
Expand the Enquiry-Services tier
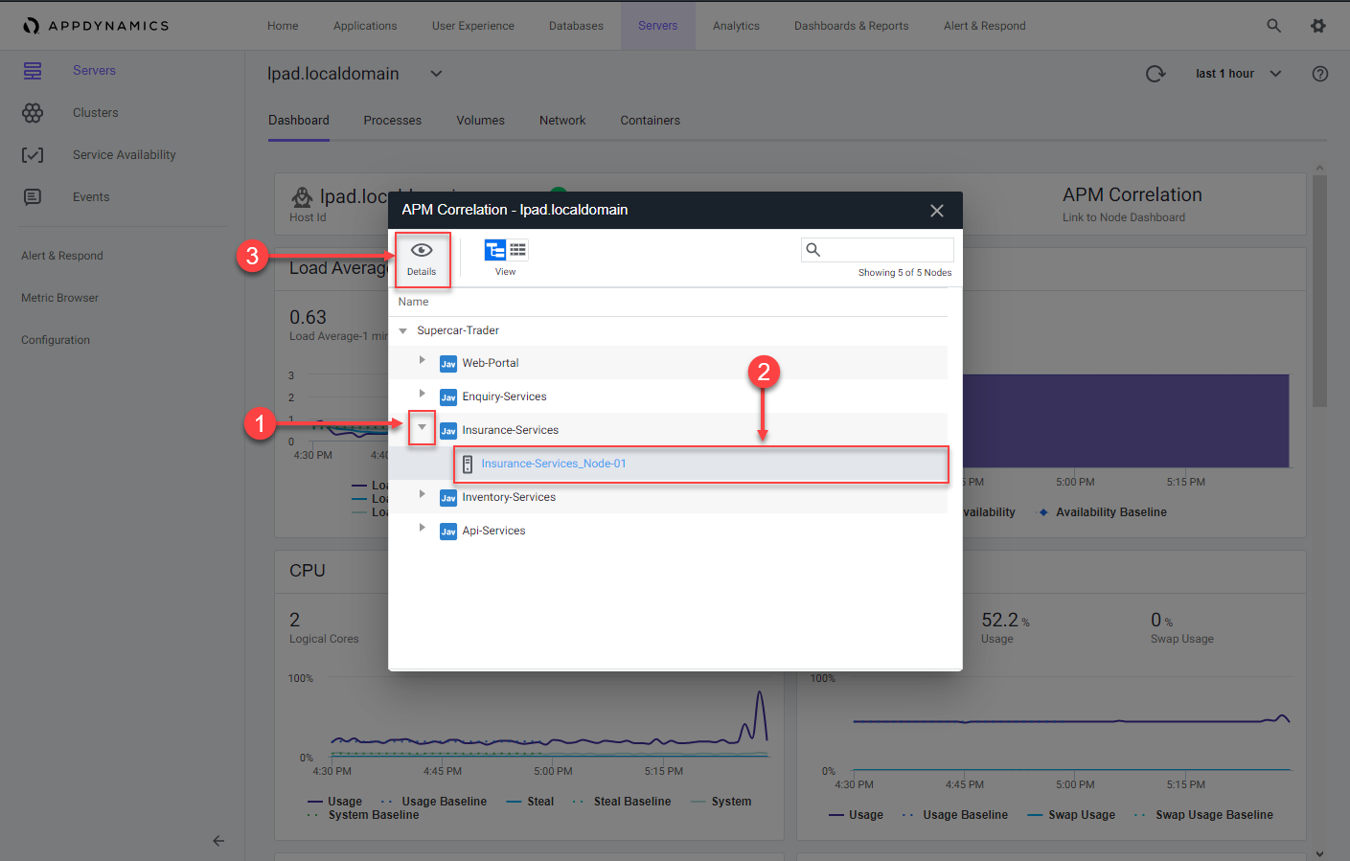[423, 394]
